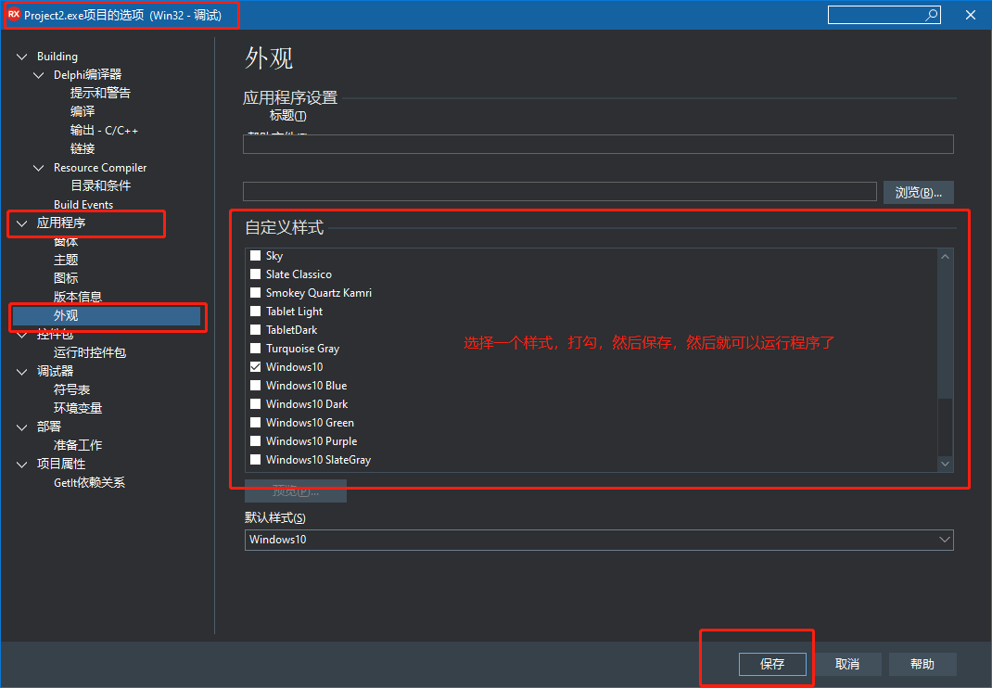Open the 图标 page
Screen dimensions: 992x688
pyautogui.click(x=66, y=278)
